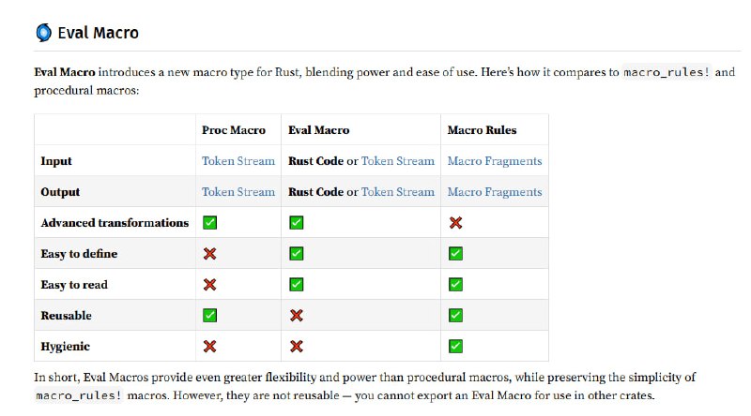The width and height of the screenshot is (751, 416).
Task: Click the Eval Macro page heading
Action: click(98, 33)
